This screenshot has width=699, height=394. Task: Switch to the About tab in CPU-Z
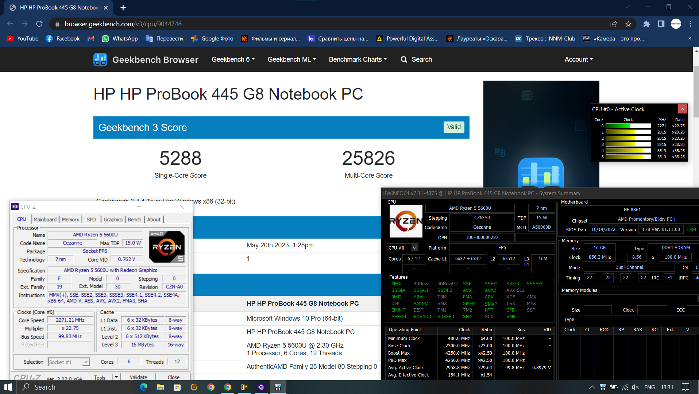[x=154, y=220]
